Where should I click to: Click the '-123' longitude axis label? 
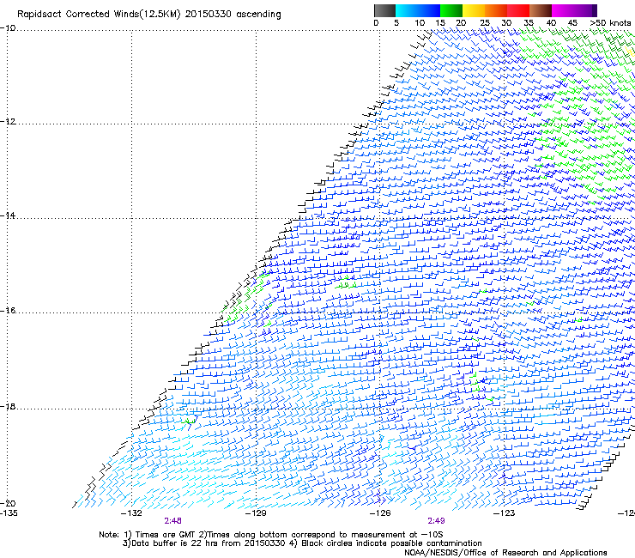click(x=505, y=513)
